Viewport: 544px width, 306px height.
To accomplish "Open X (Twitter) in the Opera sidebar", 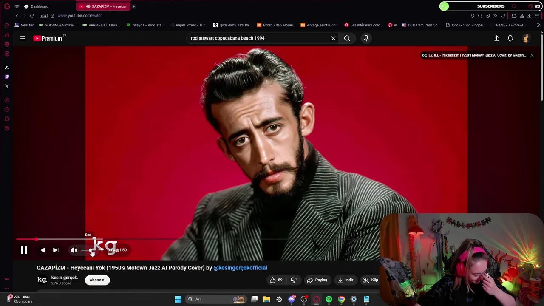I will [x=7, y=86].
